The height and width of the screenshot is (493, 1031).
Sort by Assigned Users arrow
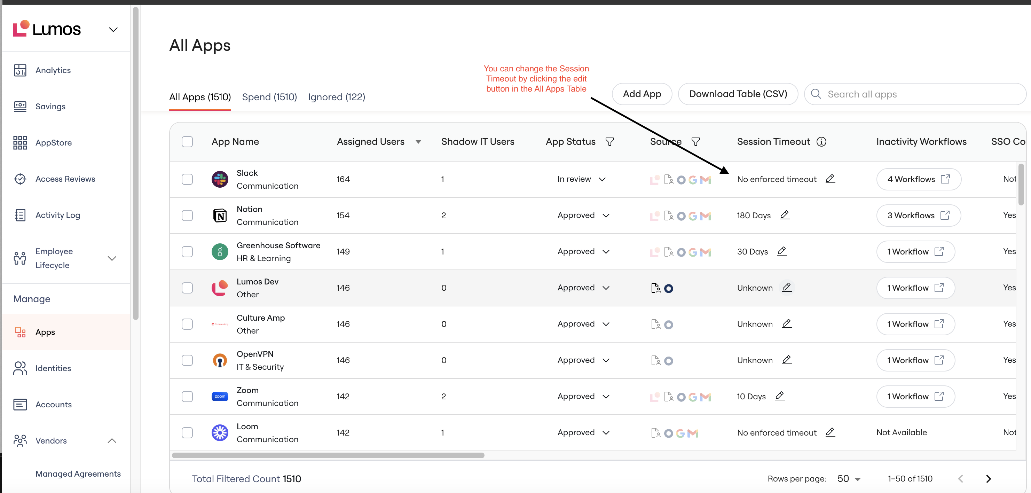(418, 142)
